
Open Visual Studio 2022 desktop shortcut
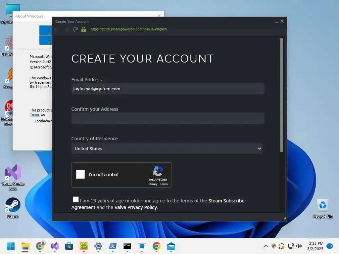pos(13,178)
